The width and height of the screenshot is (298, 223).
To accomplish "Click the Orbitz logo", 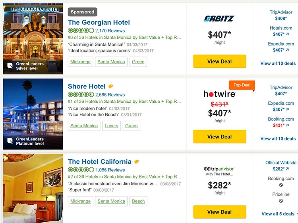I will click(x=219, y=18).
